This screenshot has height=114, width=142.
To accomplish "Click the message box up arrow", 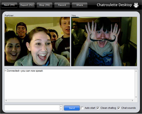I will click(61, 106).
